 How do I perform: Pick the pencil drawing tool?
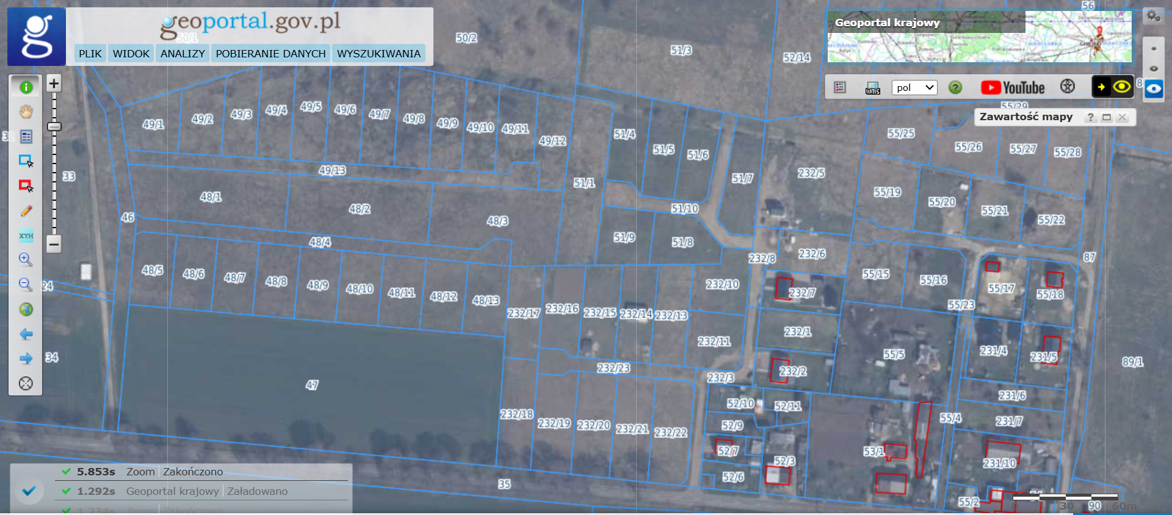point(26,211)
